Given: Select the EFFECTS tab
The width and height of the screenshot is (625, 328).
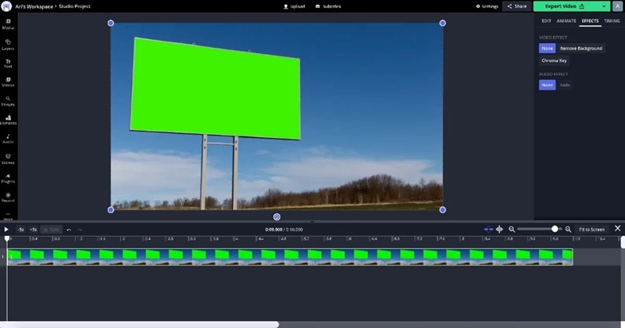Looking at the screenshot, I should 590,21.
